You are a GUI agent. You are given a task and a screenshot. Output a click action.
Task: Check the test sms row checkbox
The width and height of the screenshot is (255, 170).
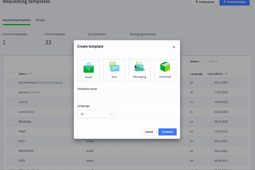pyautogui.click(x=11, y=92)
